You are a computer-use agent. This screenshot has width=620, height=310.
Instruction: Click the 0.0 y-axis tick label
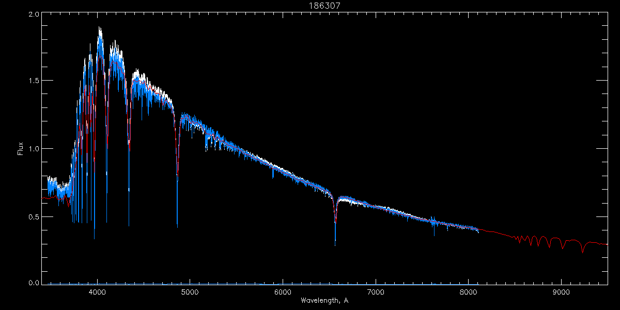click(34, 283)
